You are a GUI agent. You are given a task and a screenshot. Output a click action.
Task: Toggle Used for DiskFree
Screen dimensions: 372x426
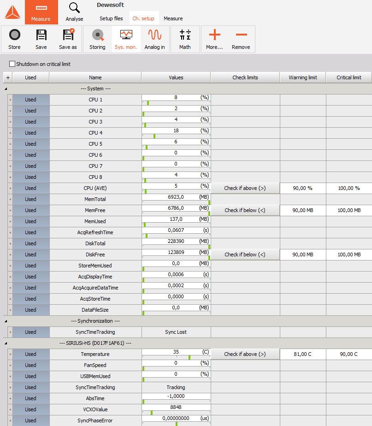[x=31, y=254]
